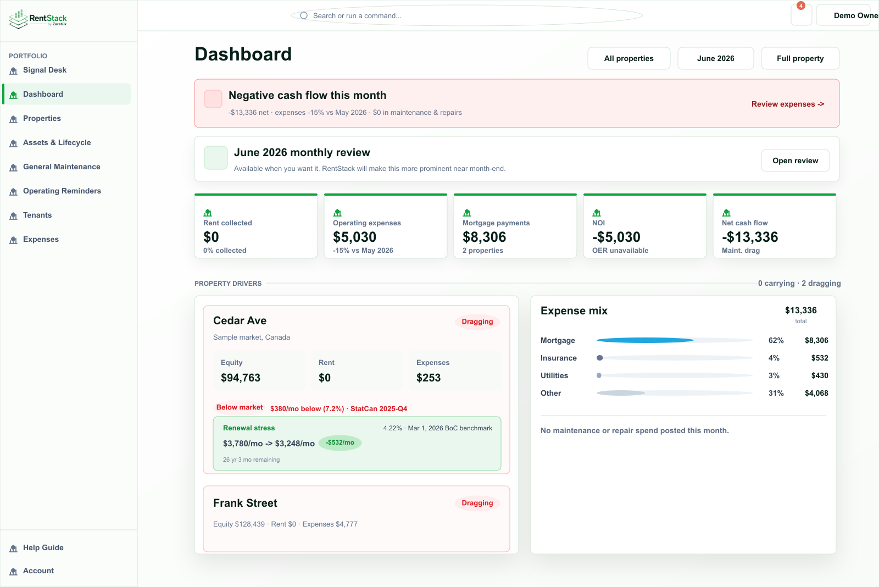This screenshot has height=587, width=879.
Task: Select Dashboard in the sidebar
Action: click(x=66, y=94)
